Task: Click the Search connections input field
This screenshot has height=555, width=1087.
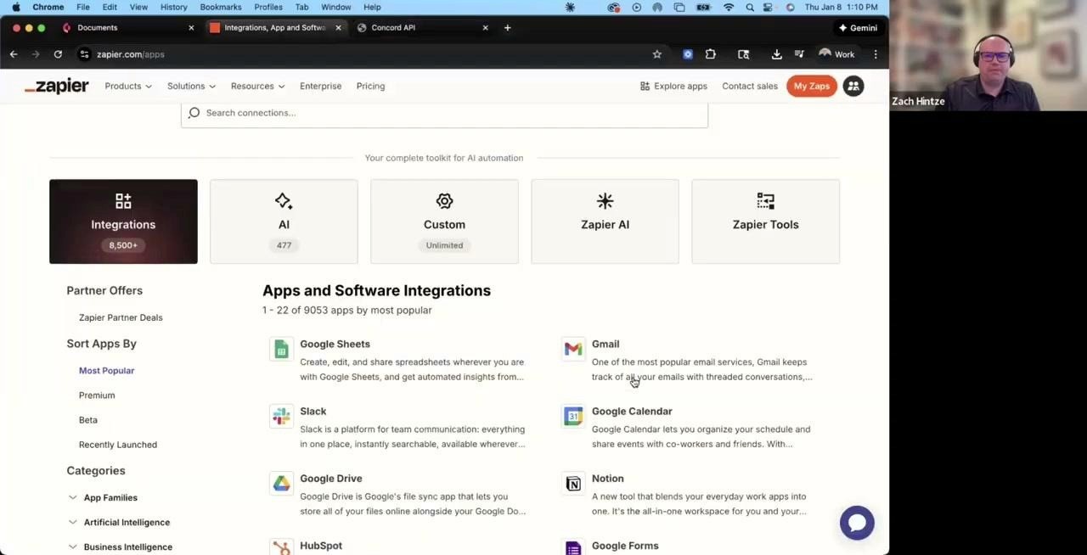Action: [444, 113]
